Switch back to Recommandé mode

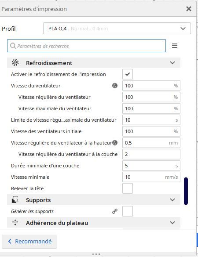point(29,241)
